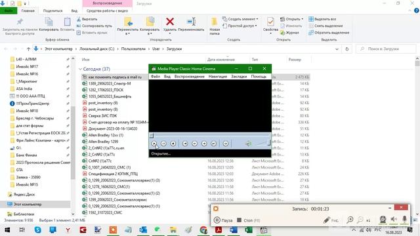Toggle system sound capture in recorder

(x=394, y=220)
